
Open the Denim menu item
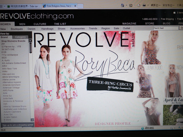31,29
